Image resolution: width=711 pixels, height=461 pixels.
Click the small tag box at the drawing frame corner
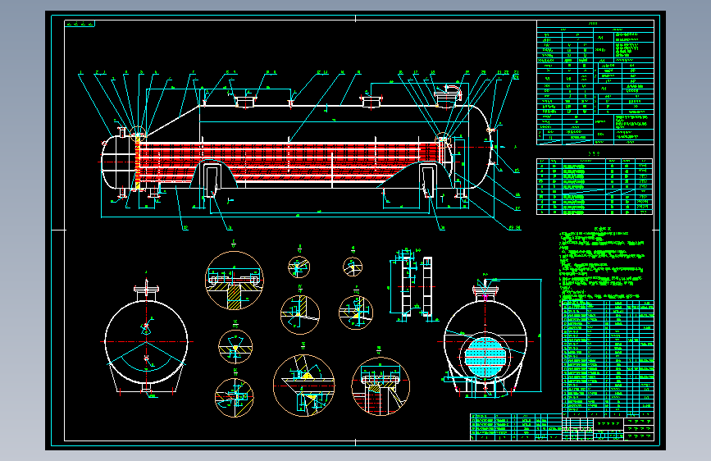pos(80,24)
